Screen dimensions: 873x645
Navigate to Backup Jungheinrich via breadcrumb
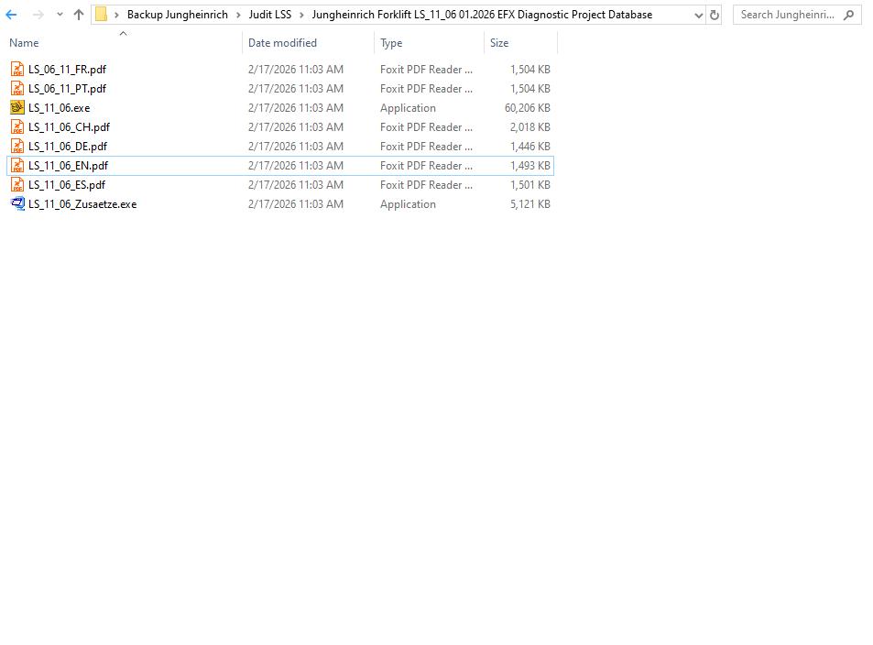(176, 14)
